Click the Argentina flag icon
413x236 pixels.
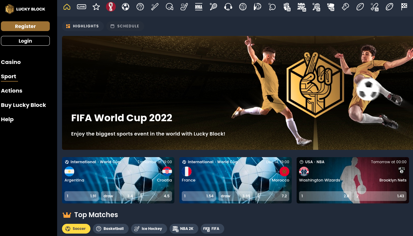click(69, 171)
